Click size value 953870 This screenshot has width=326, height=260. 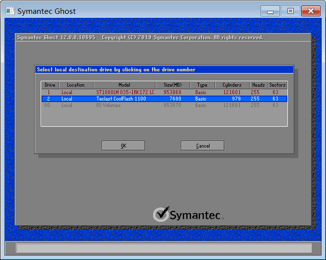(x=172, y=105)
